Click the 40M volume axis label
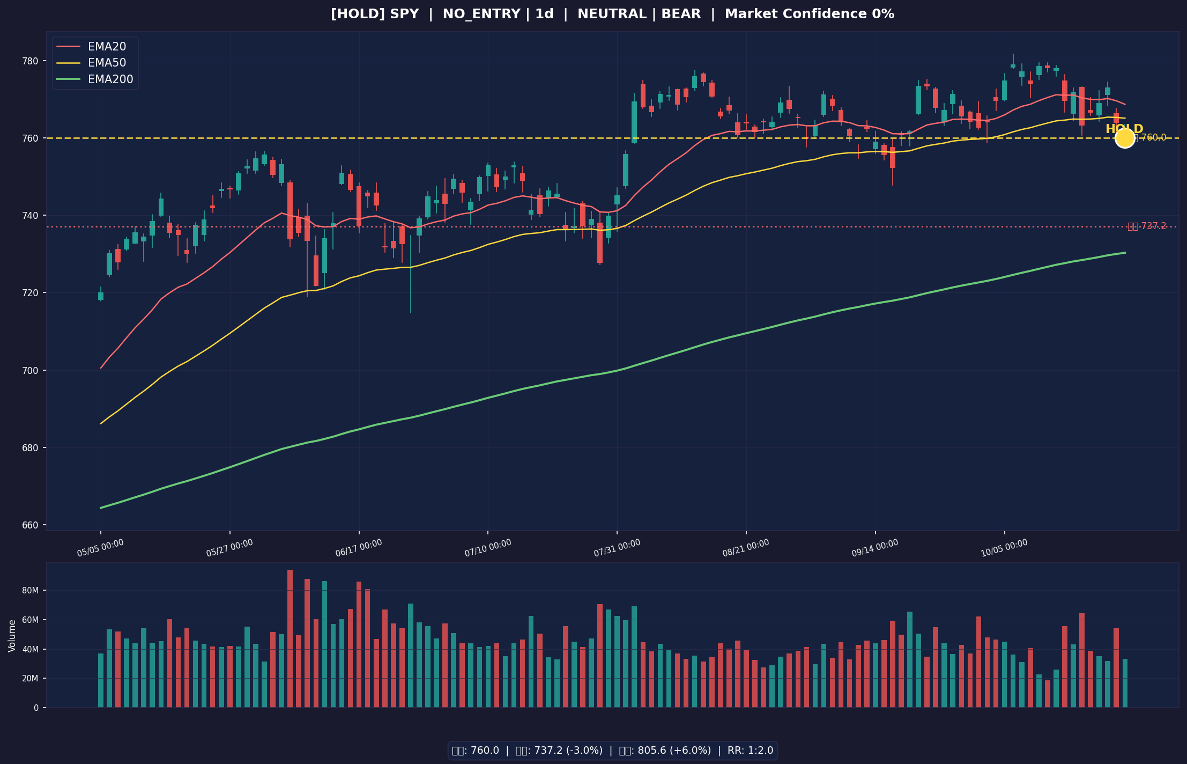Image resolution: width=1187 pixels, height=764 pixels. 32,650
